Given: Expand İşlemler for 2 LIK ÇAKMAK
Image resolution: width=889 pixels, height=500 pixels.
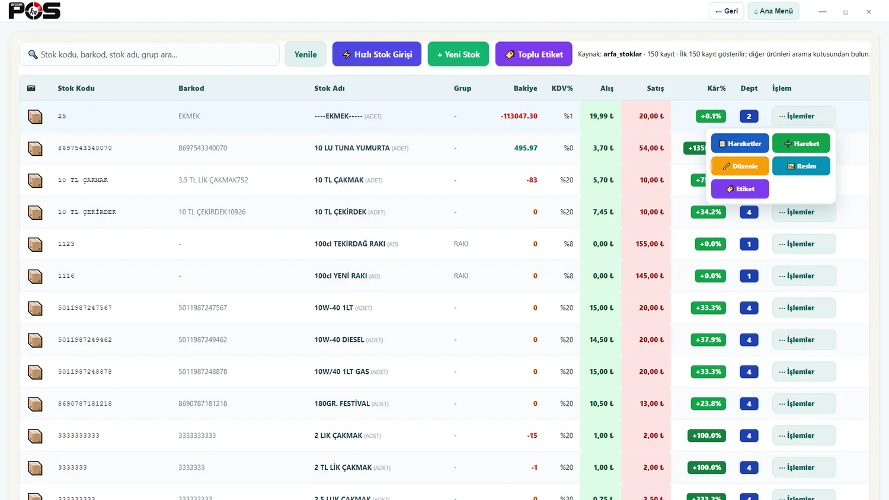Looking at the screenshot, I should [x=804, y=436].
